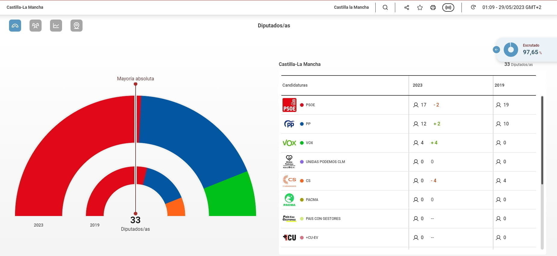Open the map location view icon

coord(77,26)
